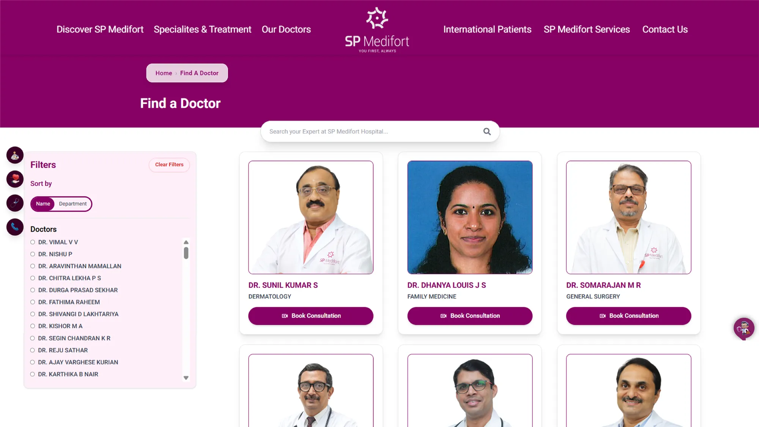Viewport: 759px width, 427px height.
Task: Select the DR. VIMAL V V radio button
Action: point(33,242)
